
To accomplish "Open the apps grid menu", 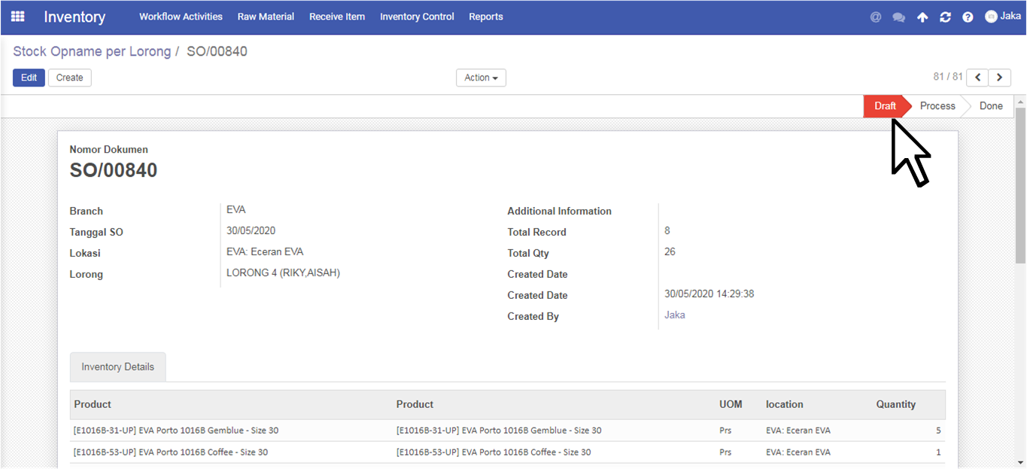I will [17, 17].
